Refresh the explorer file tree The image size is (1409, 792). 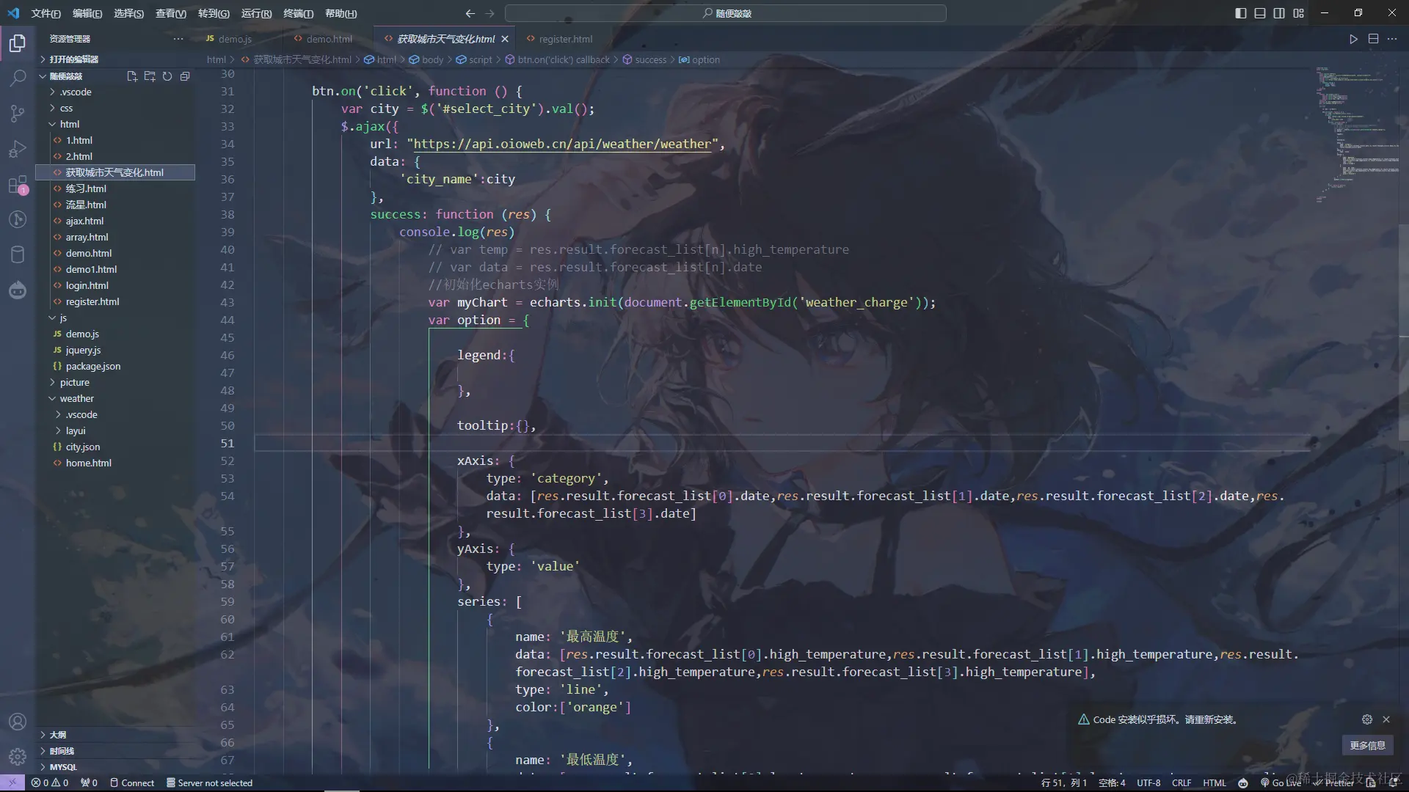point(167,76)
